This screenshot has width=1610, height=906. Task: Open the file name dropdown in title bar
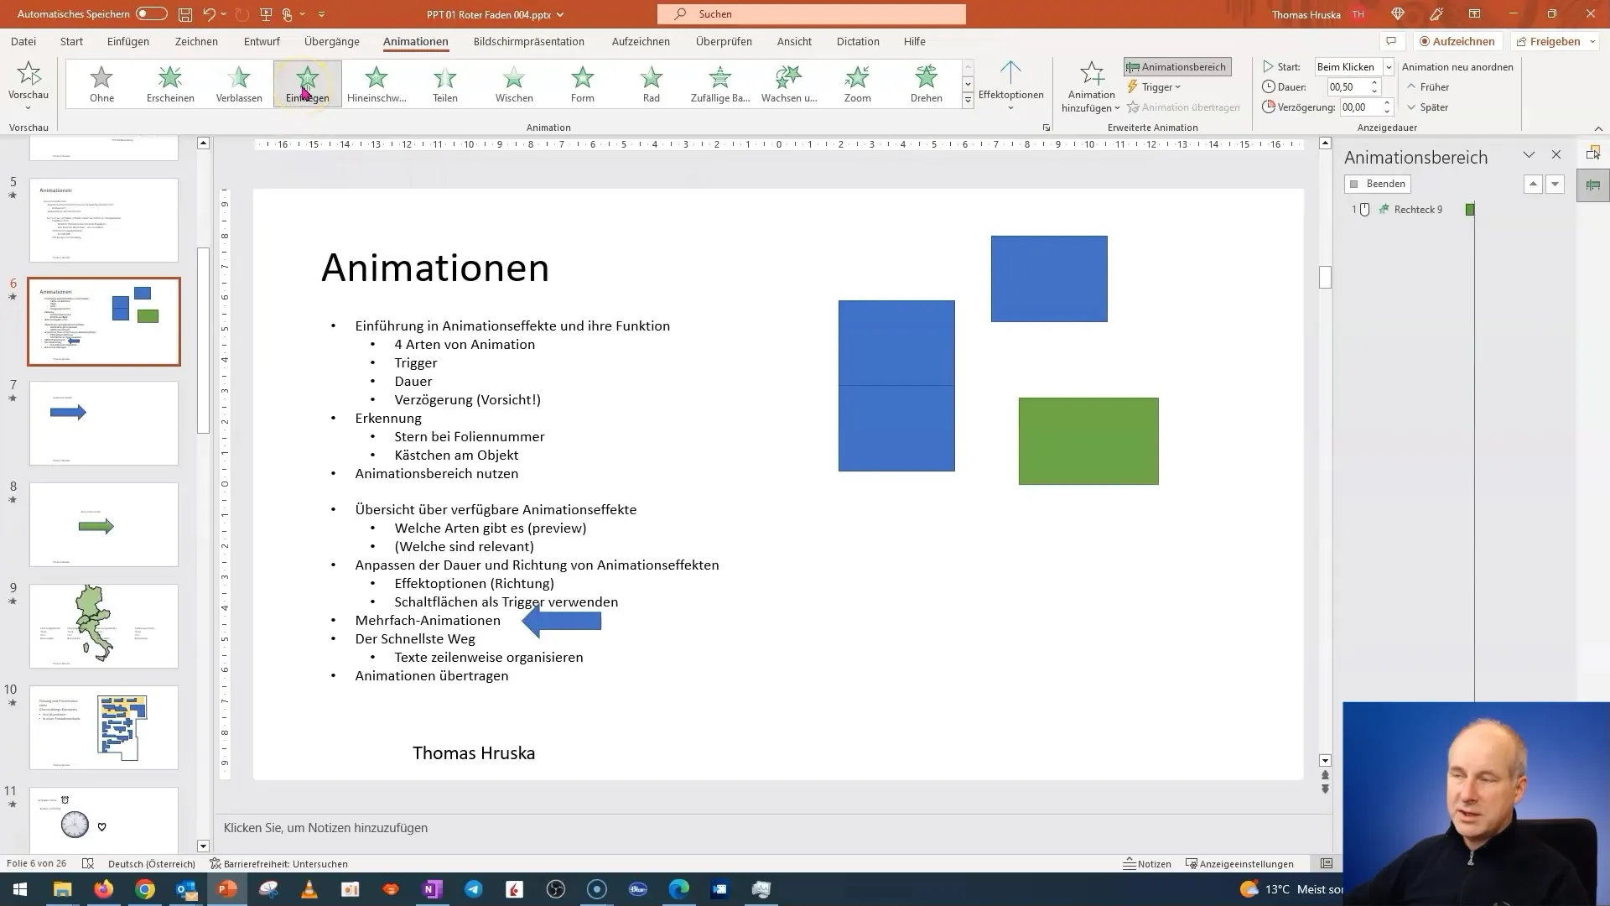[560, 14]
